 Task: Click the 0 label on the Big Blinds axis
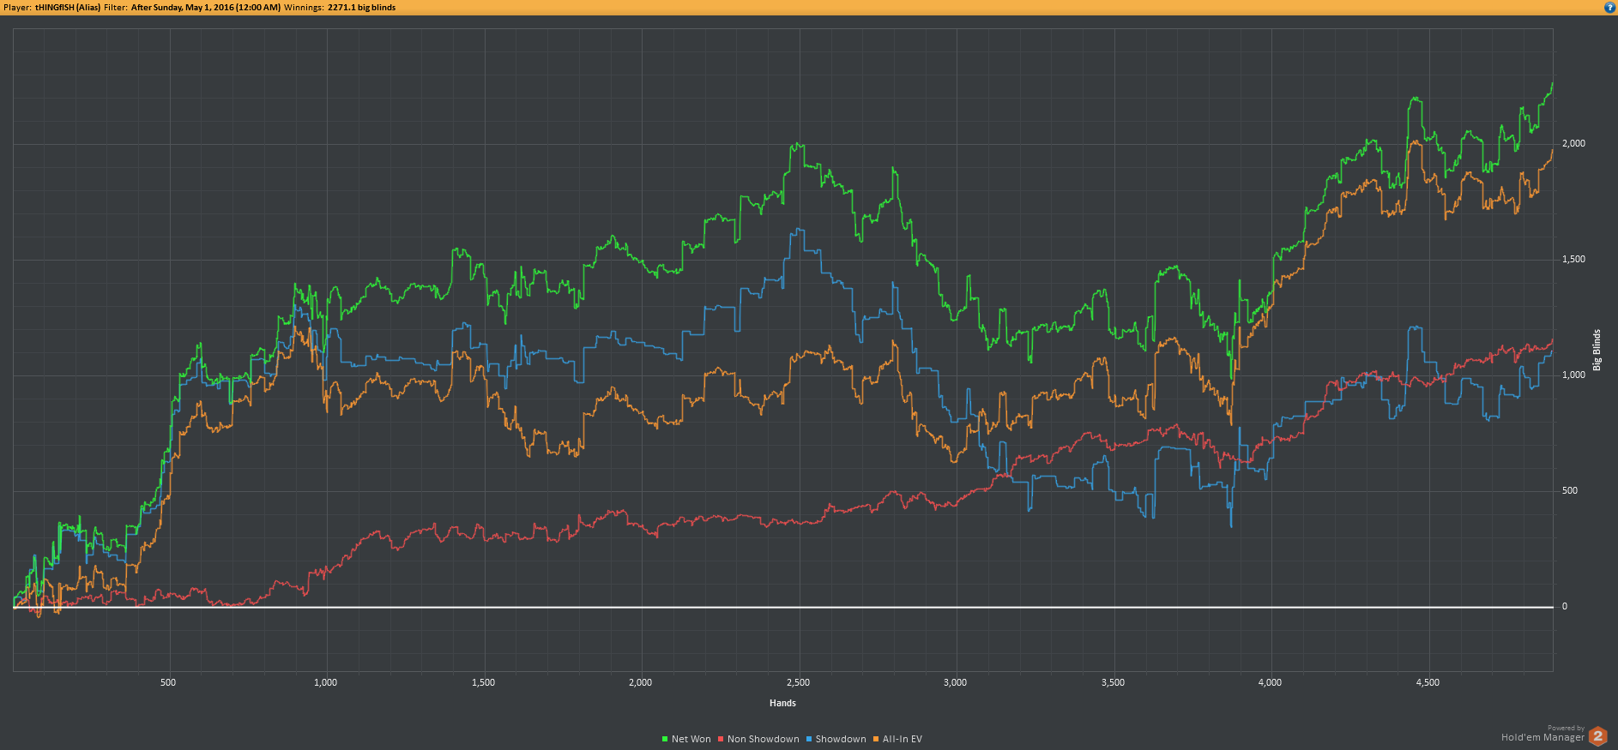pyautogui.click(x=1565, y=606)
